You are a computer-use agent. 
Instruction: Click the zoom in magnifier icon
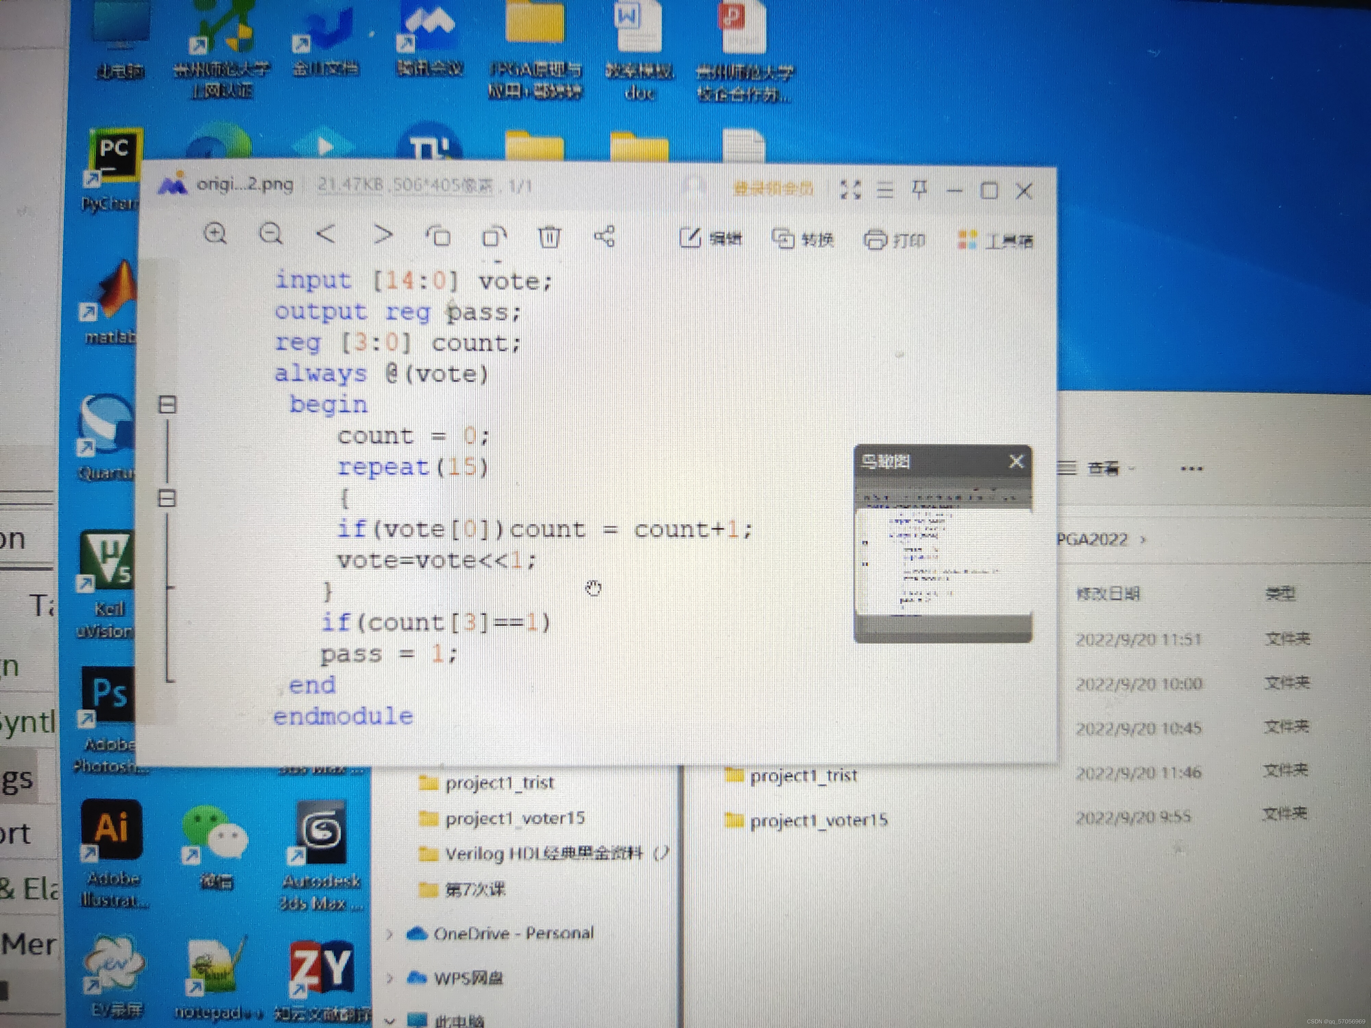tap(215, 234)
